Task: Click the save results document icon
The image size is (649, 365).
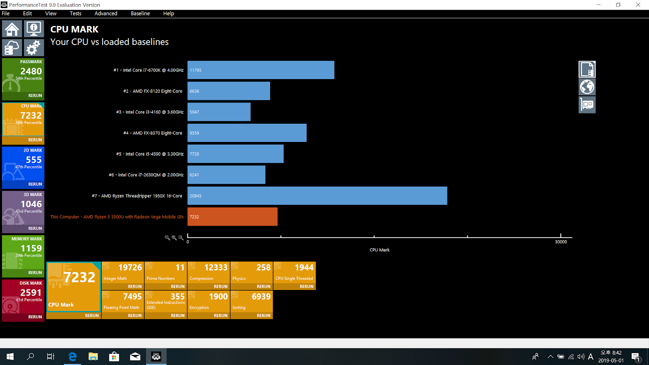Action: click(x=587, y=69)
